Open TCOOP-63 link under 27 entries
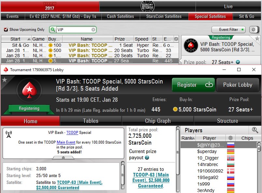The width and height of the screenshot is (262, 193). click(x=151, y=180)
